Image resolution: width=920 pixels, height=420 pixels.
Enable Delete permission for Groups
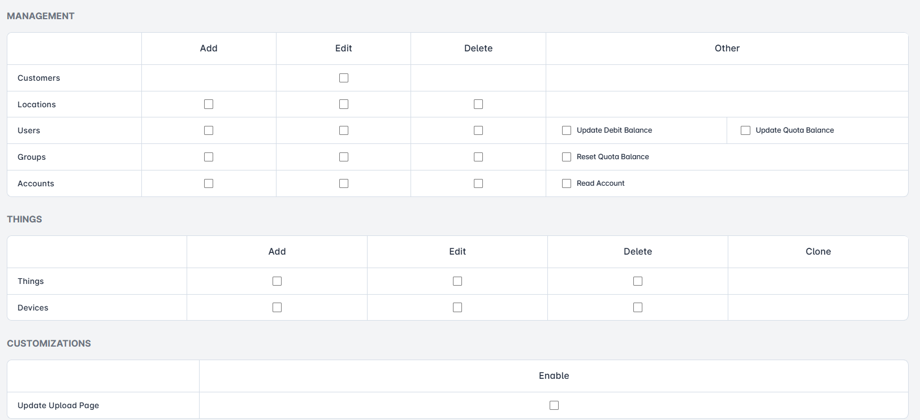pyautogui.click(x=478, y=157)
